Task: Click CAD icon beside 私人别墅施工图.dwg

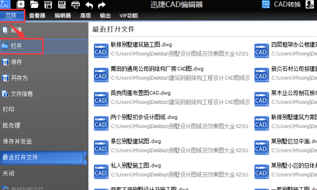Action: [101, 172]
